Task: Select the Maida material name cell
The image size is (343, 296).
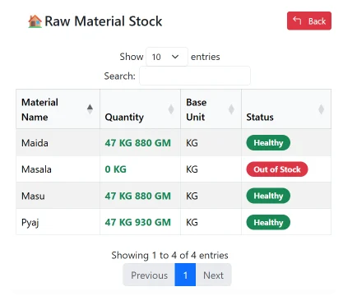Action: [x=58, y=143]
